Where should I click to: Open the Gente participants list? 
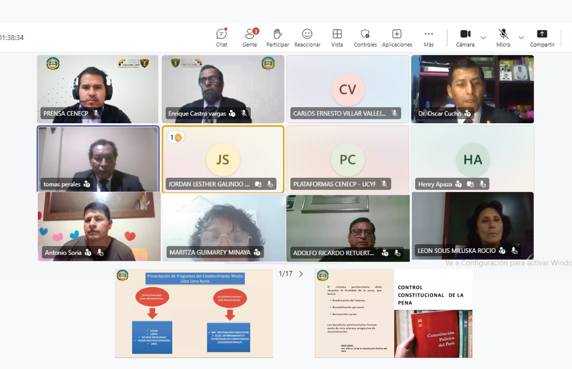click(250, 38)
